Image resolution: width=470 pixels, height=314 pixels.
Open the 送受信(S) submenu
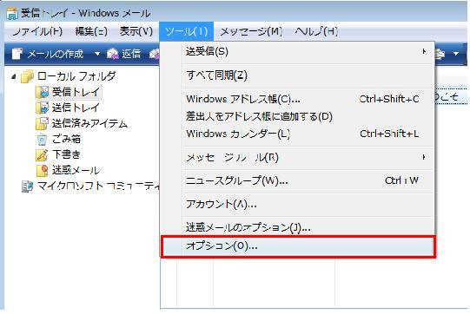[308, 51]
